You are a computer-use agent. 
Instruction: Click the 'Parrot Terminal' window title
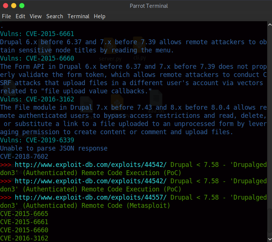149,6
